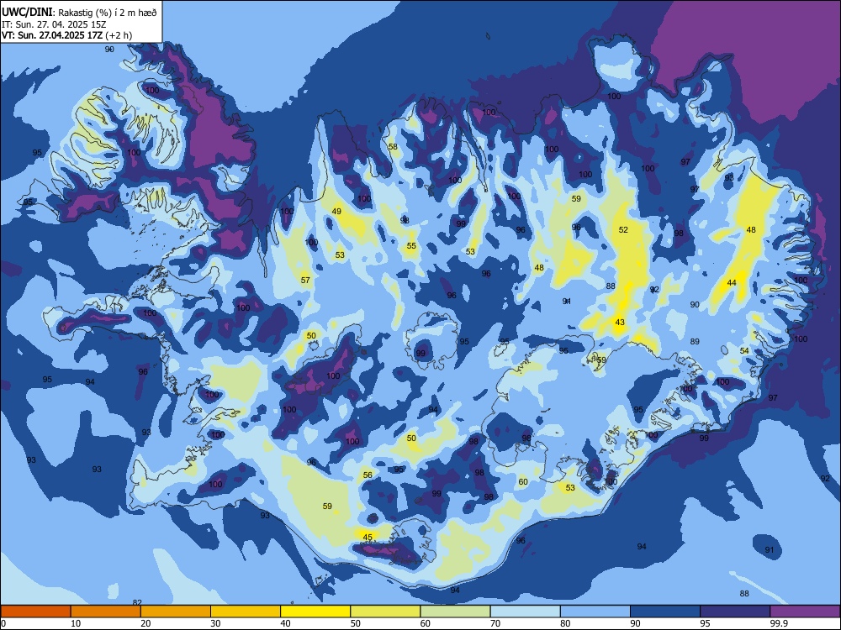Click the '45' humidity value near the south coast
Image resolution: width=841 pixels, height=630 pixels.
(368, 537)
